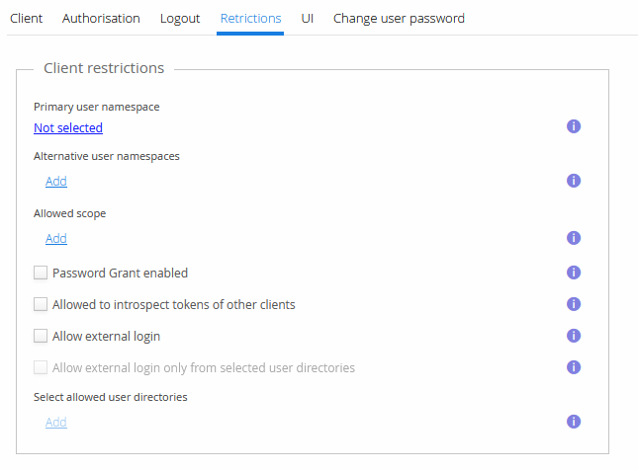638x471 pixels.
Task: Click info icon beside Allow external login
Action: click(x=573, y=336)
